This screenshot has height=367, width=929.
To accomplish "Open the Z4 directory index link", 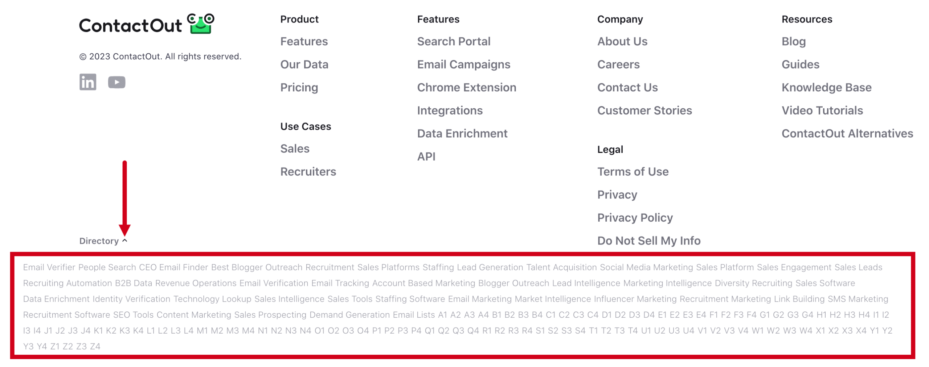I will pos(95,346).
